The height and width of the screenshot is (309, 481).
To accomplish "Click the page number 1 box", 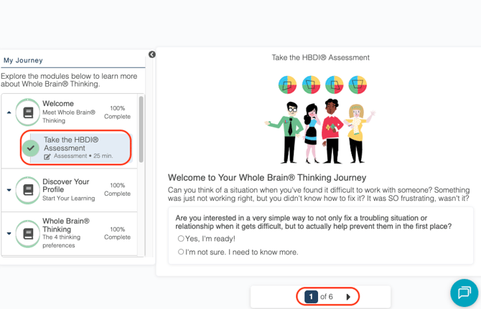I will coord(311,297).
